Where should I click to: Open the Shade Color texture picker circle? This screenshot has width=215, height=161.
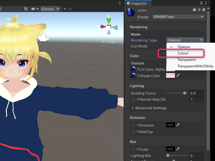coord(138,76)
